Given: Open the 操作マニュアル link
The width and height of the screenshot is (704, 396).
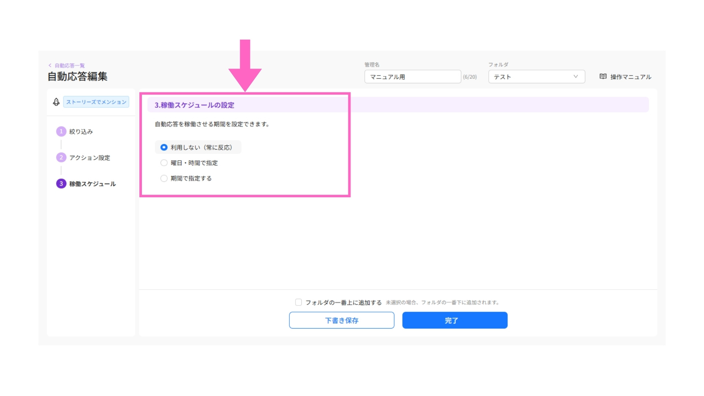Looking at the screenshot, I should 625,77.
